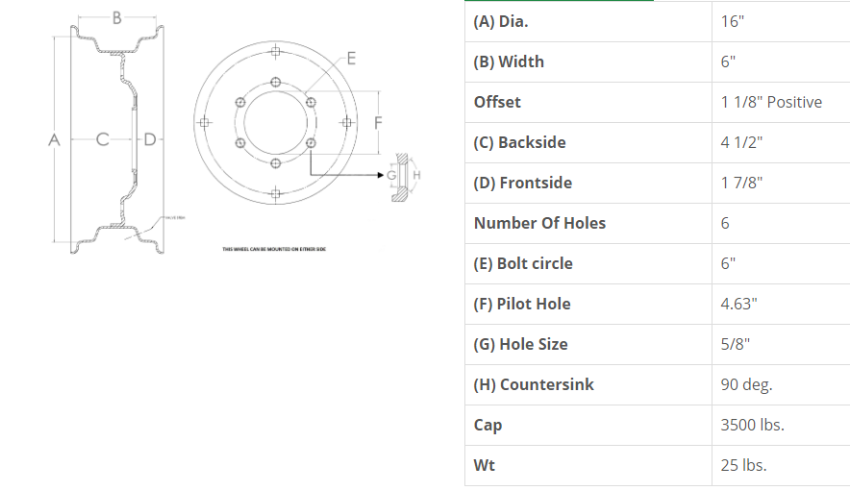Click the '(D) Frontside' row label
Screen dimensions: 850x491
coord(522,183)
